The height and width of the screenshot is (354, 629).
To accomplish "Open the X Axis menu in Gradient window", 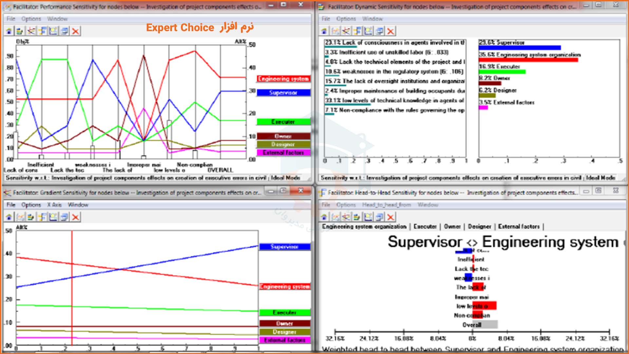I will pyautogui.click(x=54, y=205).
